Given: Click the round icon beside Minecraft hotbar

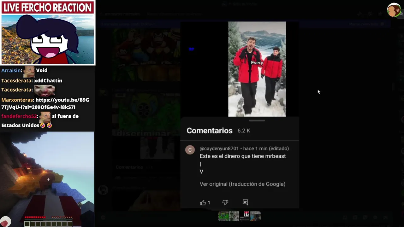Looking at the screenshot, I should pyautogui.click(x=6, y=222).
